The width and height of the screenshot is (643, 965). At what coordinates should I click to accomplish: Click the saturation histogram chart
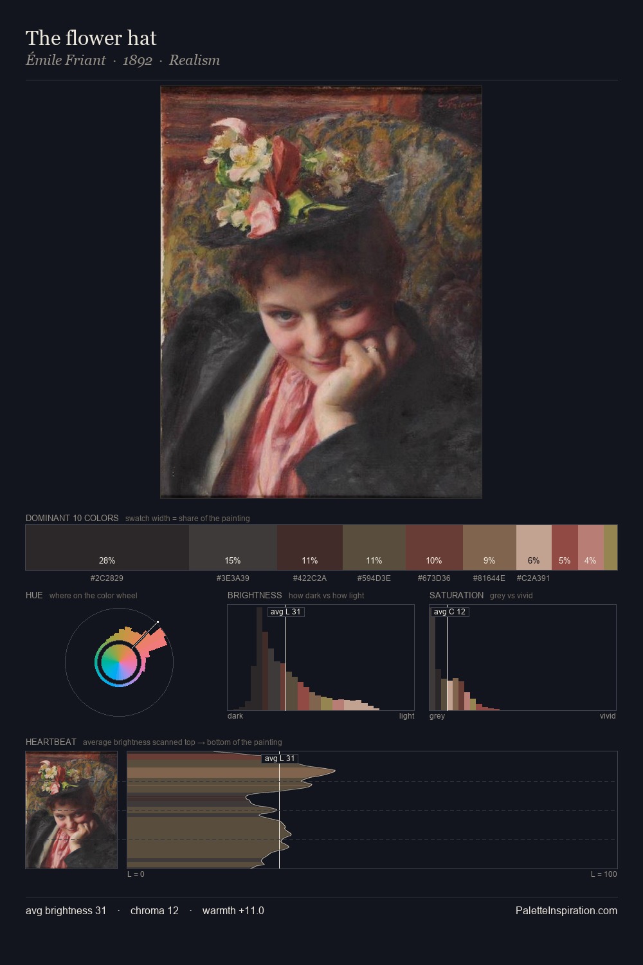[523, 657]
